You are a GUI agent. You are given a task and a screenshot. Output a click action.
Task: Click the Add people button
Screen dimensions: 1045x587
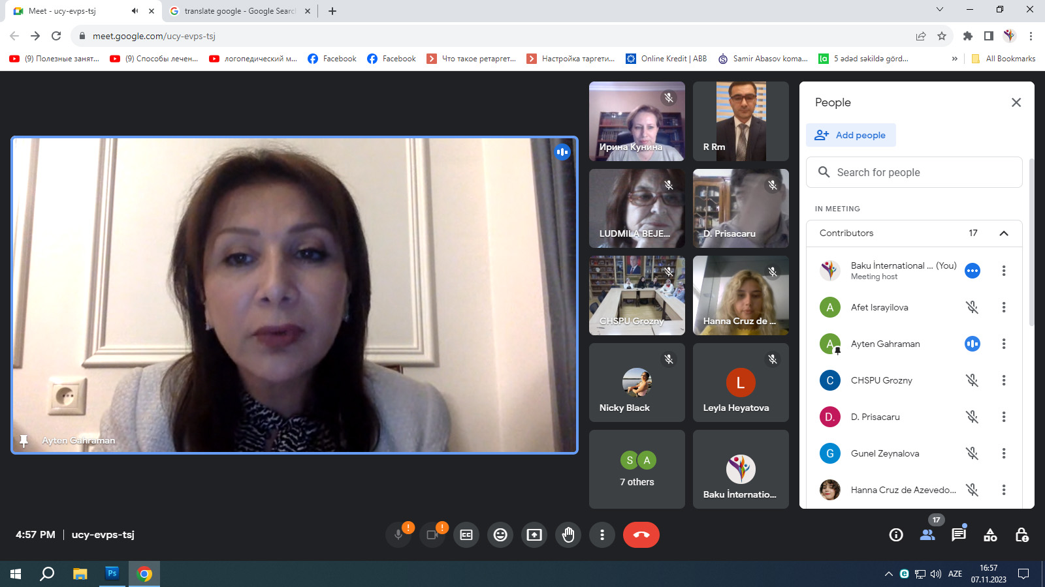tap(851, 135)
